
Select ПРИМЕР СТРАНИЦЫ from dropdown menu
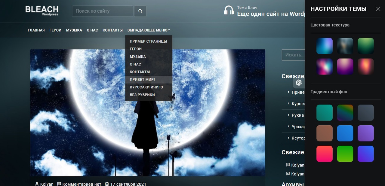(x=149, y=41)
